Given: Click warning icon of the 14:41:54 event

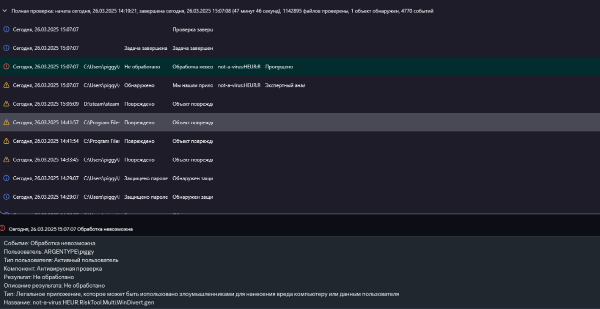Looking at the screenshot, I should click(6, 141).
